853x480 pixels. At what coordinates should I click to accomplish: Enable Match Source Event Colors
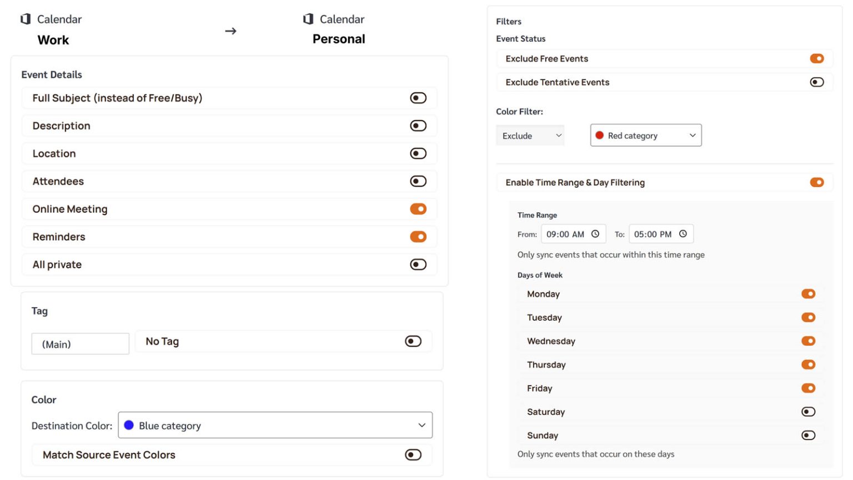click(413, 455)
